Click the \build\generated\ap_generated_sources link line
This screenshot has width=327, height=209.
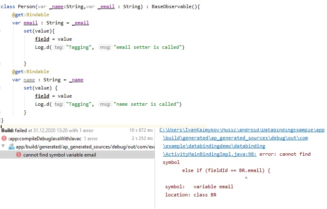click(235, 138)
